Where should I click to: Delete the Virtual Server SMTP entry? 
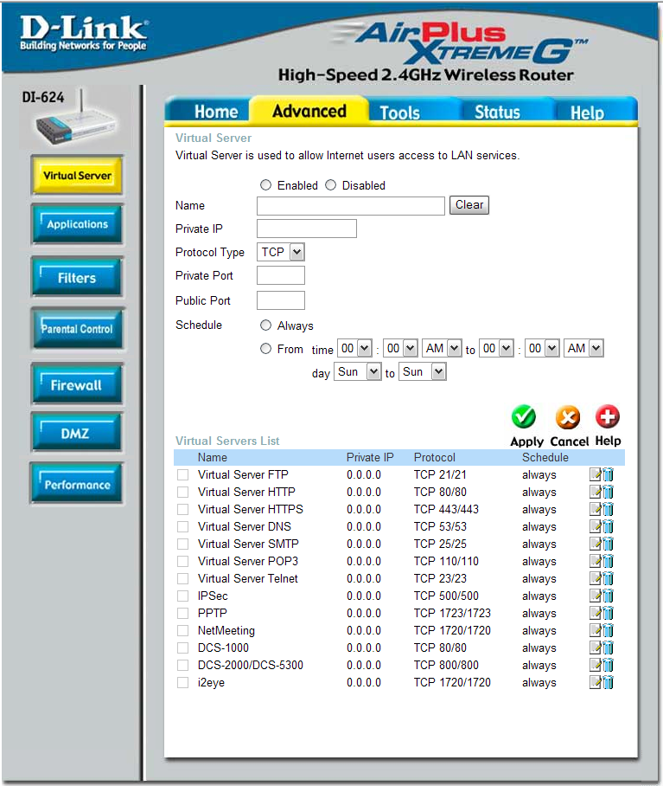(x=608, y=544)
